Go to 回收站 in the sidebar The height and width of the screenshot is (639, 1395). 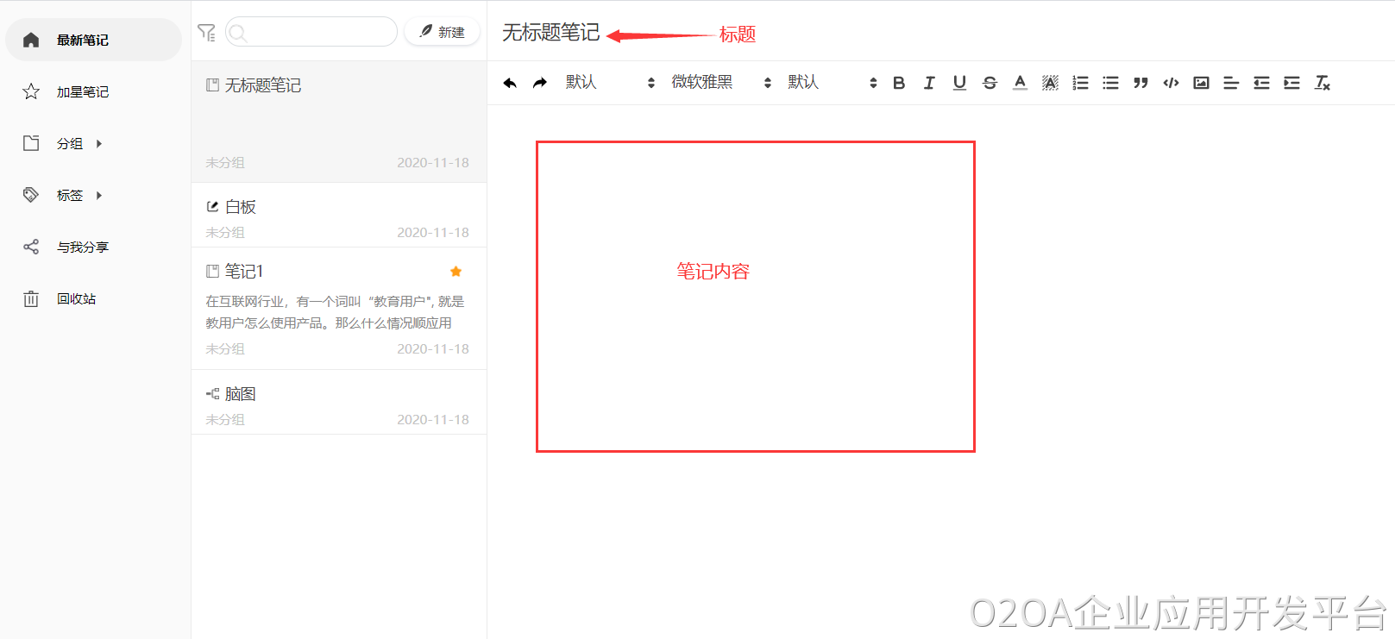pyautogui.click(x=76, y=299)
